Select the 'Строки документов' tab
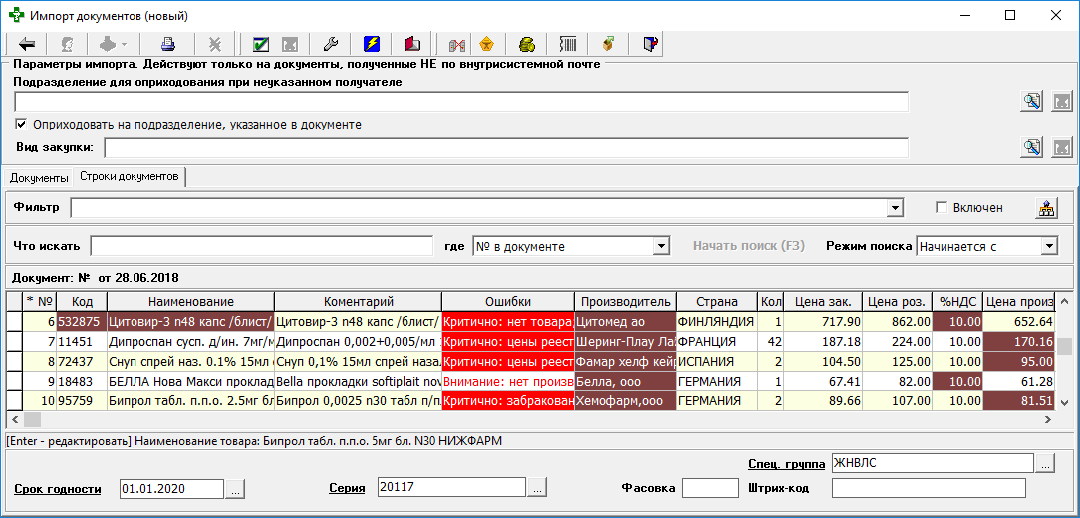 point(130,177)
